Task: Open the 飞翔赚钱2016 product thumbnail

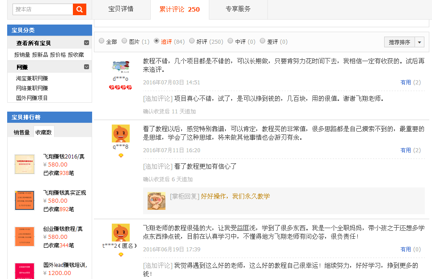Action: pyautogui.click(x=25, y=164)
